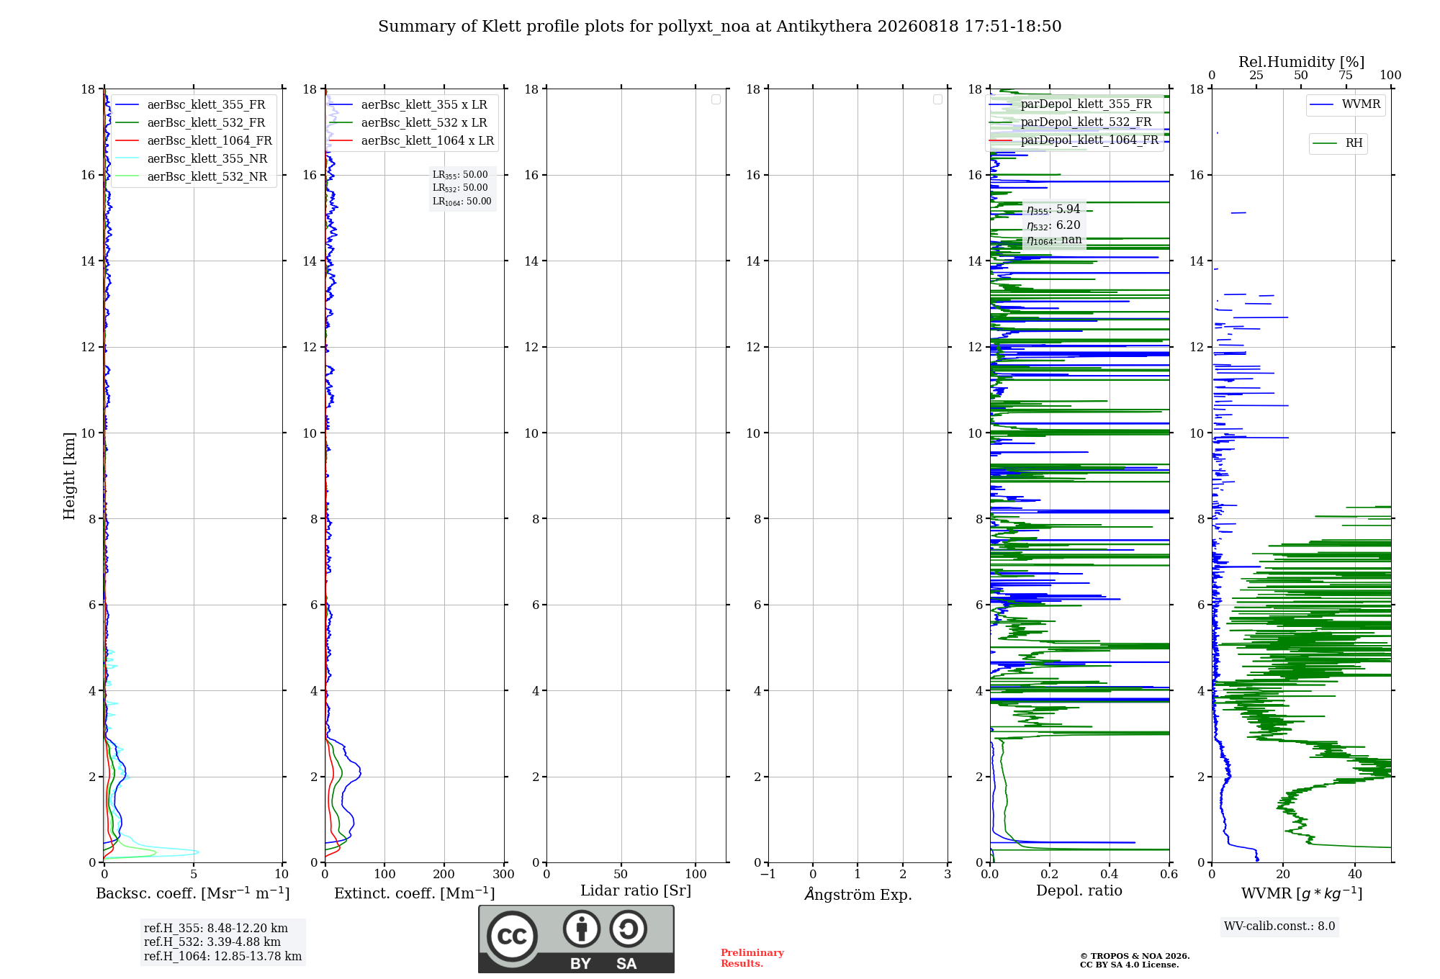Select parDepol_klett_355_FR legend entry

coord(1072,104)
